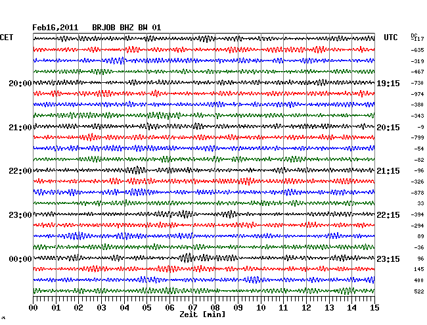Image resolution: width=427 pixels, height=325 pixels.
Task: Click minute 07 on the x-axis
Action: tap(192, 308)
